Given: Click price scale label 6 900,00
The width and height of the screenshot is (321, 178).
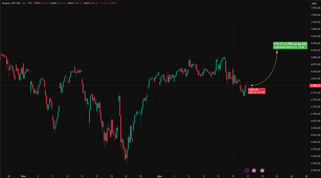Looking at the screenshot, I should 316,57.
